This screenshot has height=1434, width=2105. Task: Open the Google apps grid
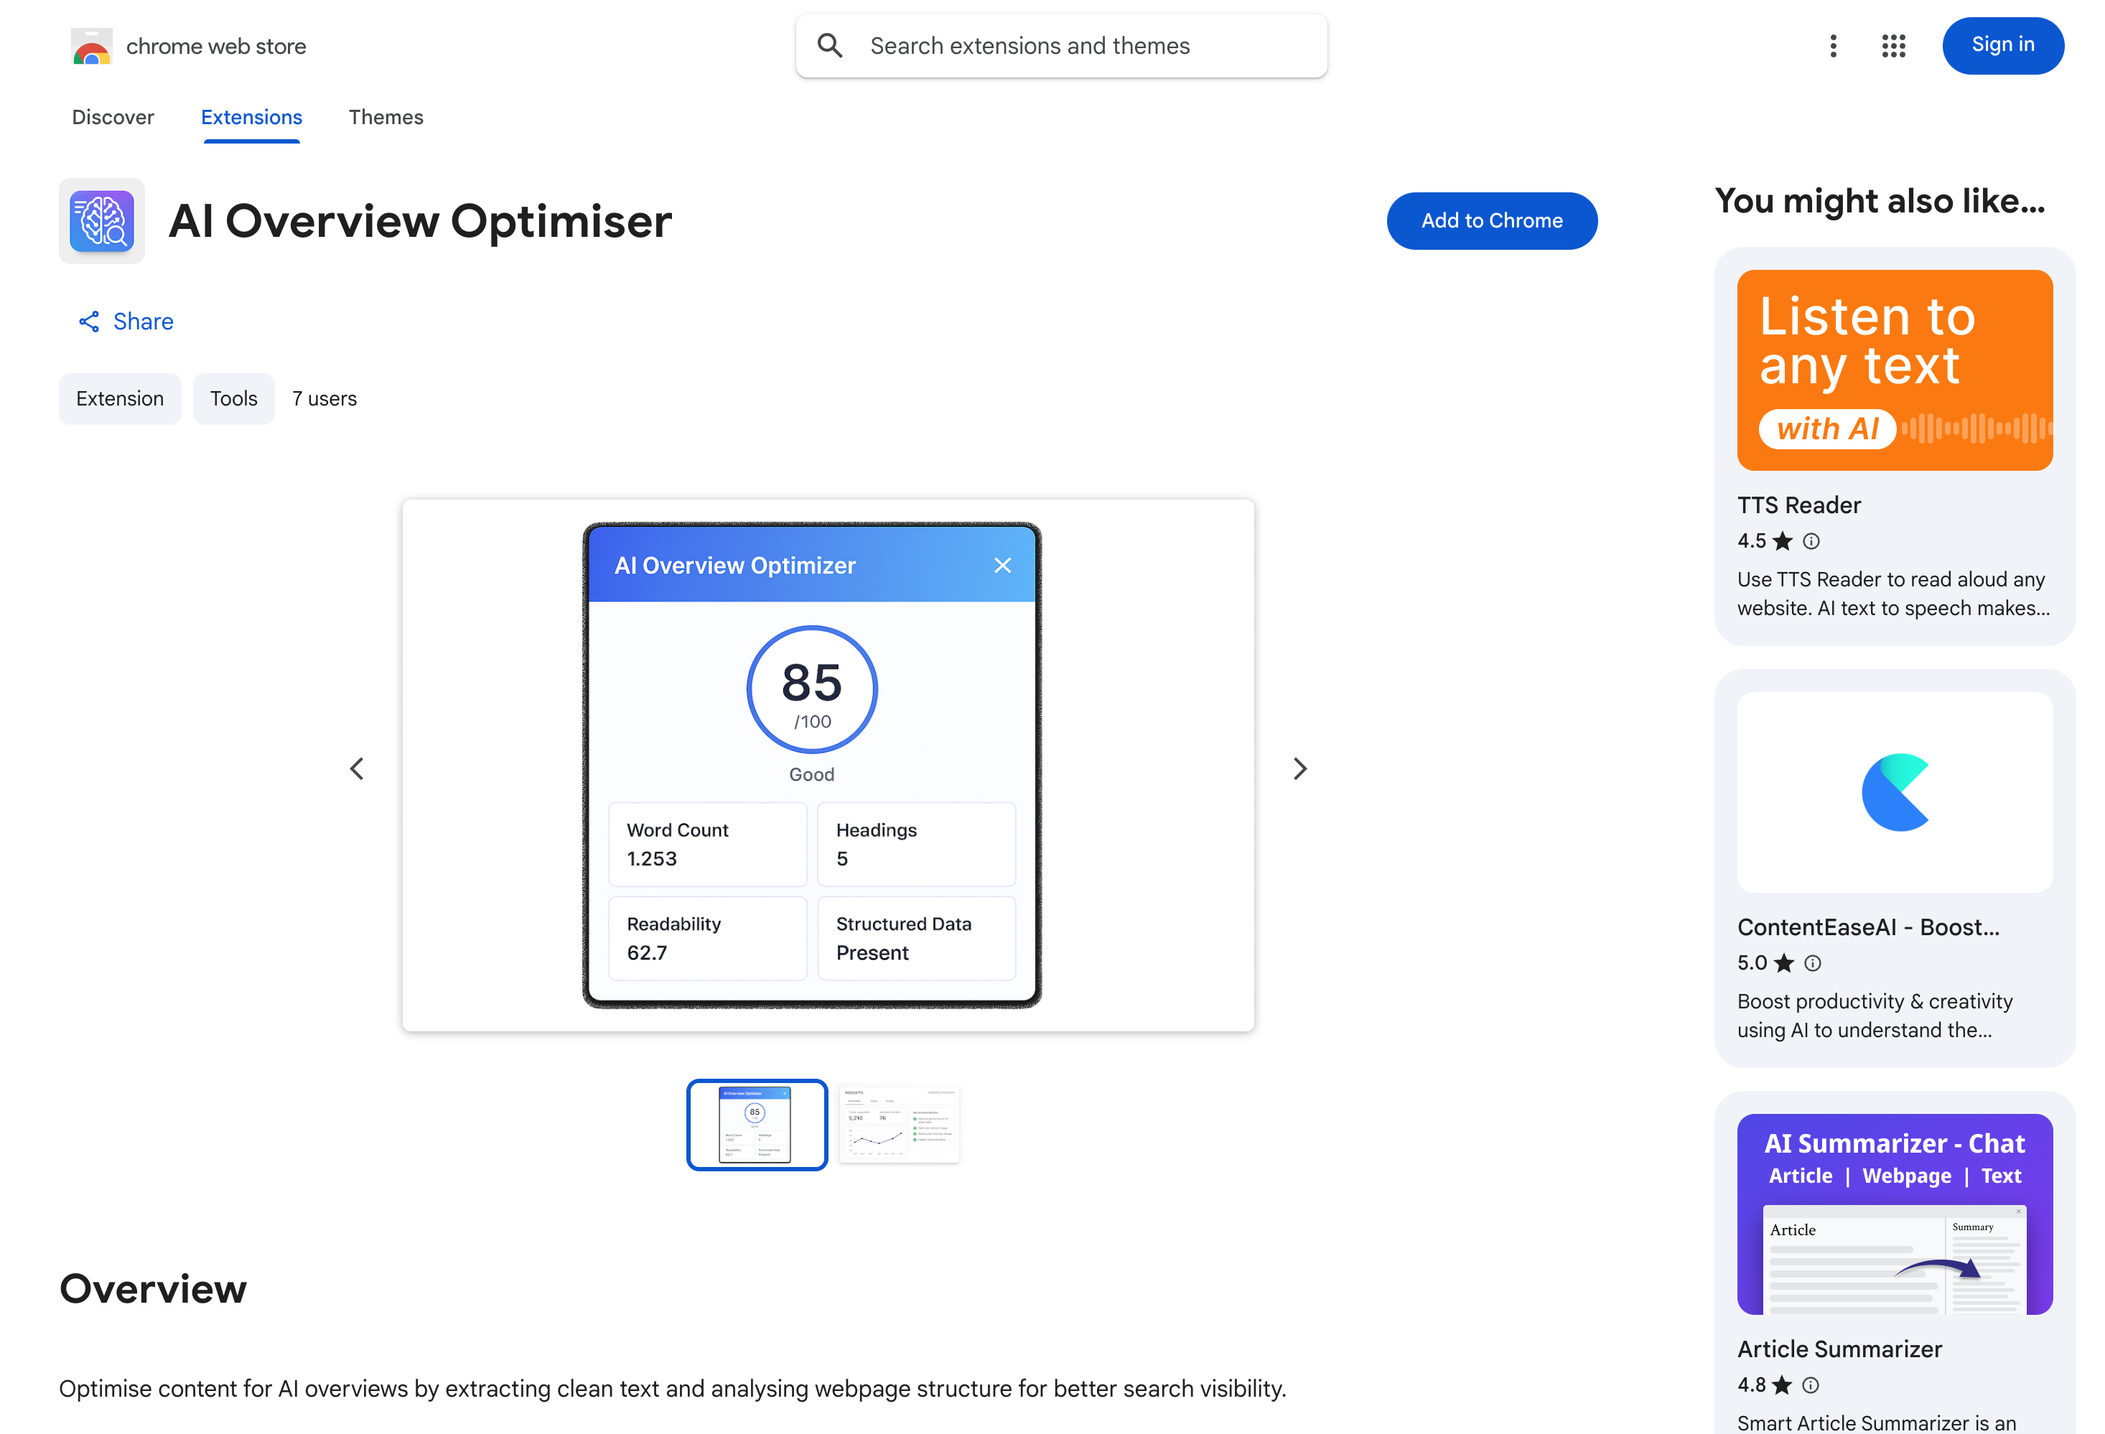[x=1893, y=46]
